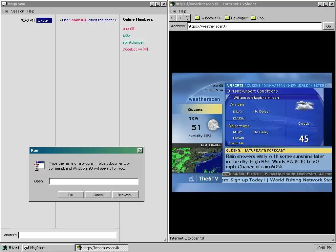Click the cloudy icon in airport conditions
This screenshot has height=252, width=336.
pos(304,106)
